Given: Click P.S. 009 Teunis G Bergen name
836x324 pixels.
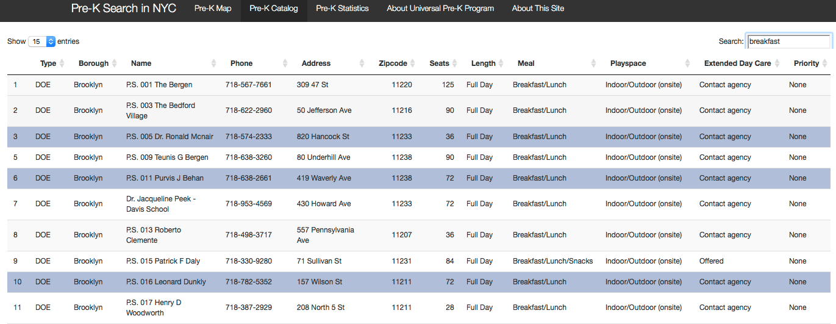Looking at the screenshot, I should [x=167, y=157].
